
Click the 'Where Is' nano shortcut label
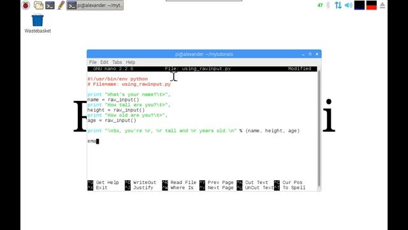[182, 187]
